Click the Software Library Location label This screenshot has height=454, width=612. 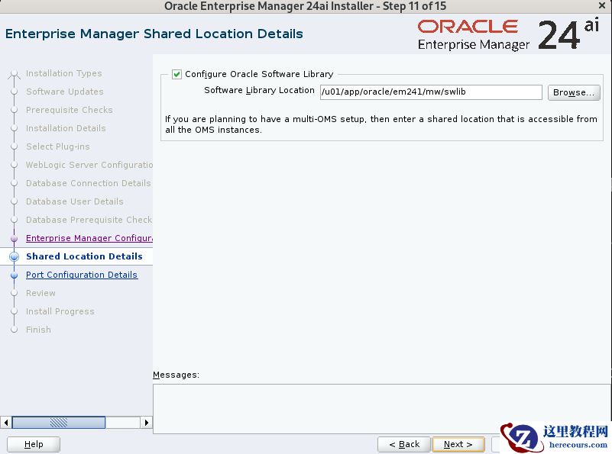[x=259, y=90]
